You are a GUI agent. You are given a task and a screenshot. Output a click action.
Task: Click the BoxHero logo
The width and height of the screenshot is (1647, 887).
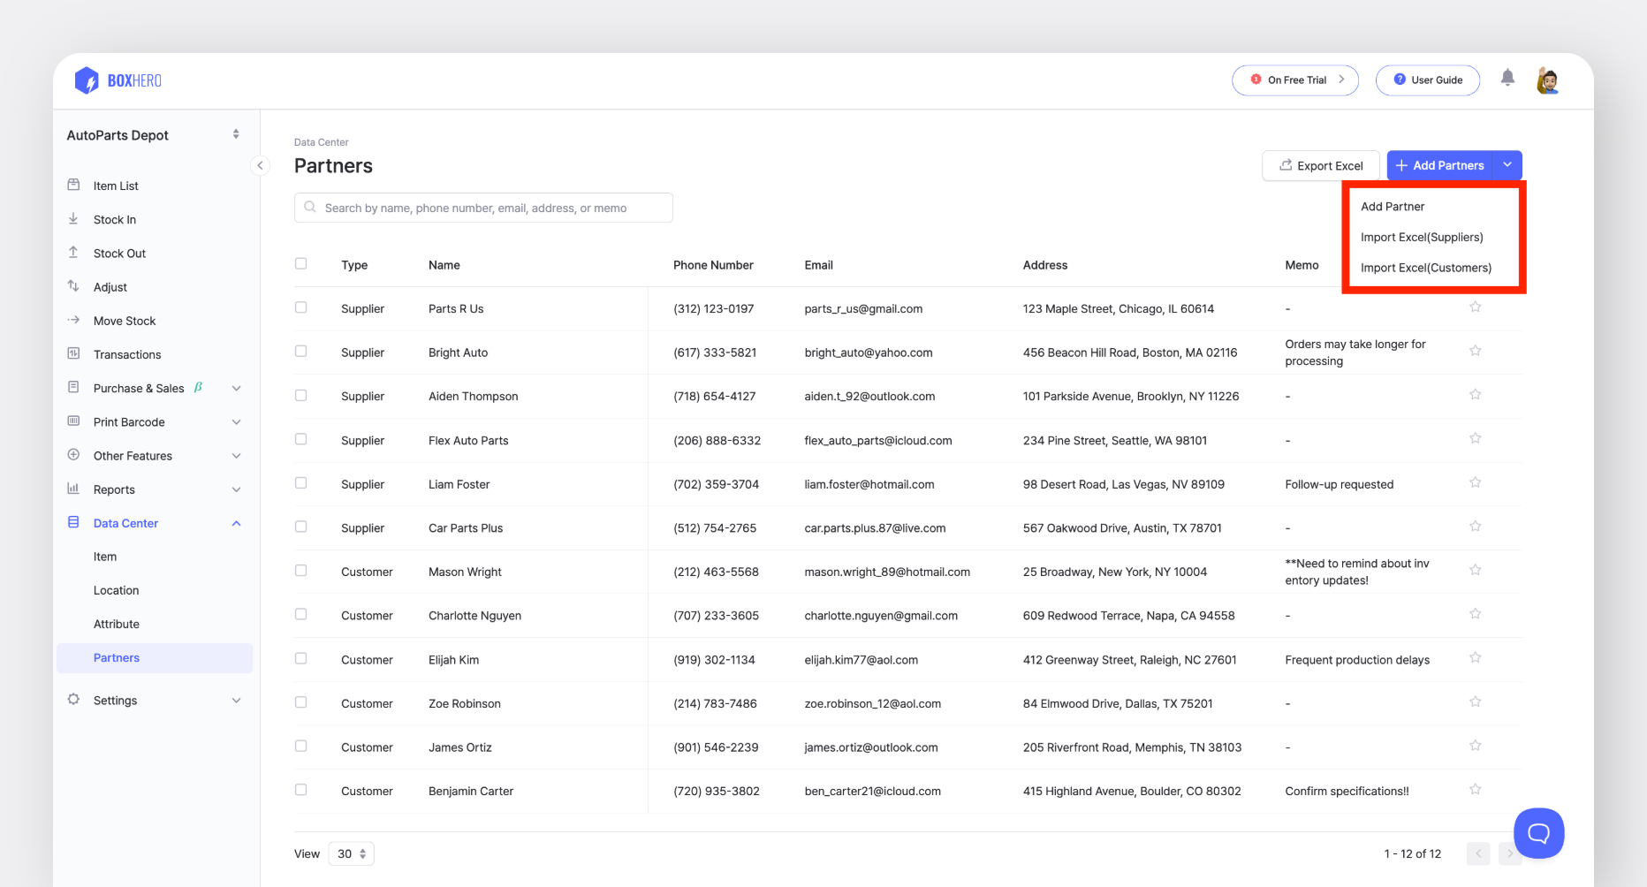[118, 80]
